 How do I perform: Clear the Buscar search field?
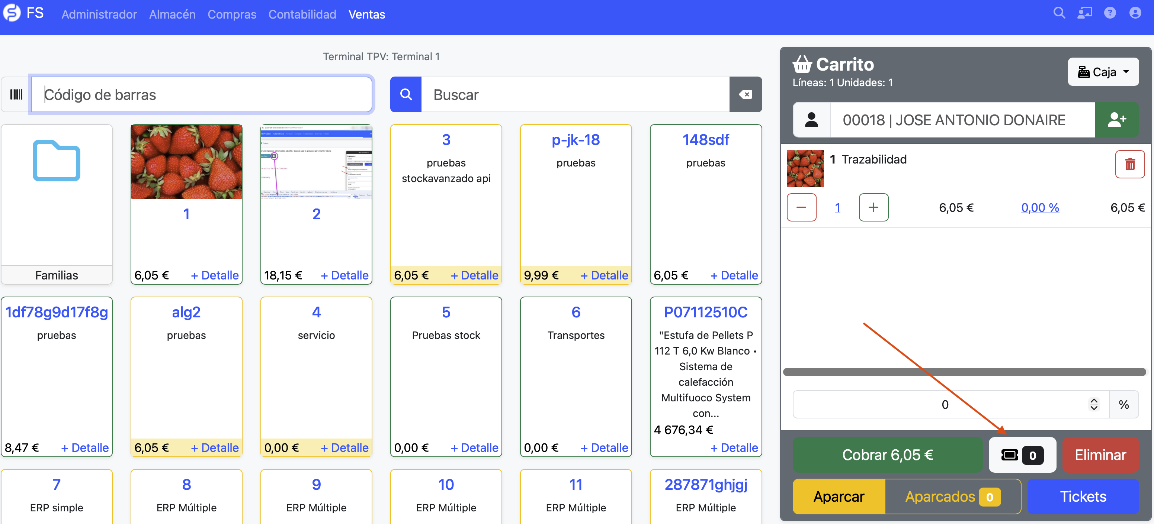coord(746,94)
